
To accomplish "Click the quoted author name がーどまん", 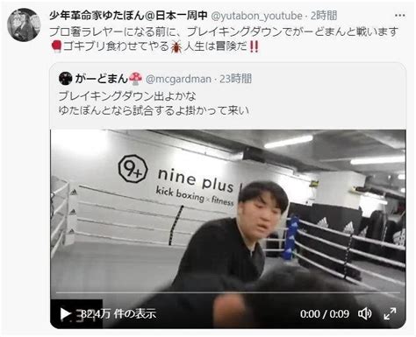I will coord(102,79).
